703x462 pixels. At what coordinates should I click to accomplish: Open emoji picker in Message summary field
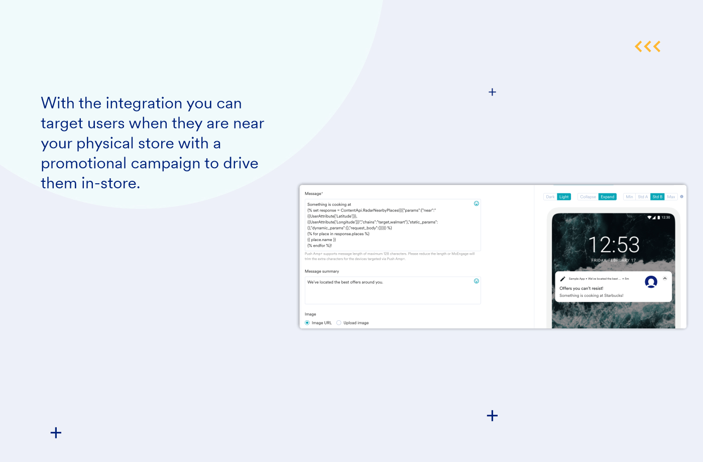pos(477,281)
